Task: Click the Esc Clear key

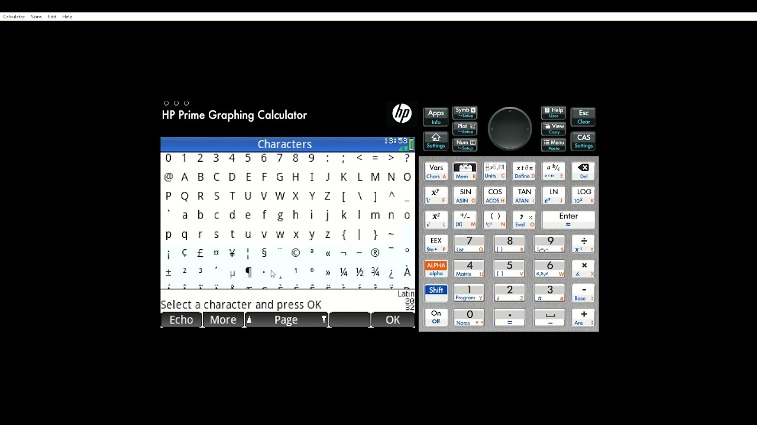Action: tap(584, 116)
